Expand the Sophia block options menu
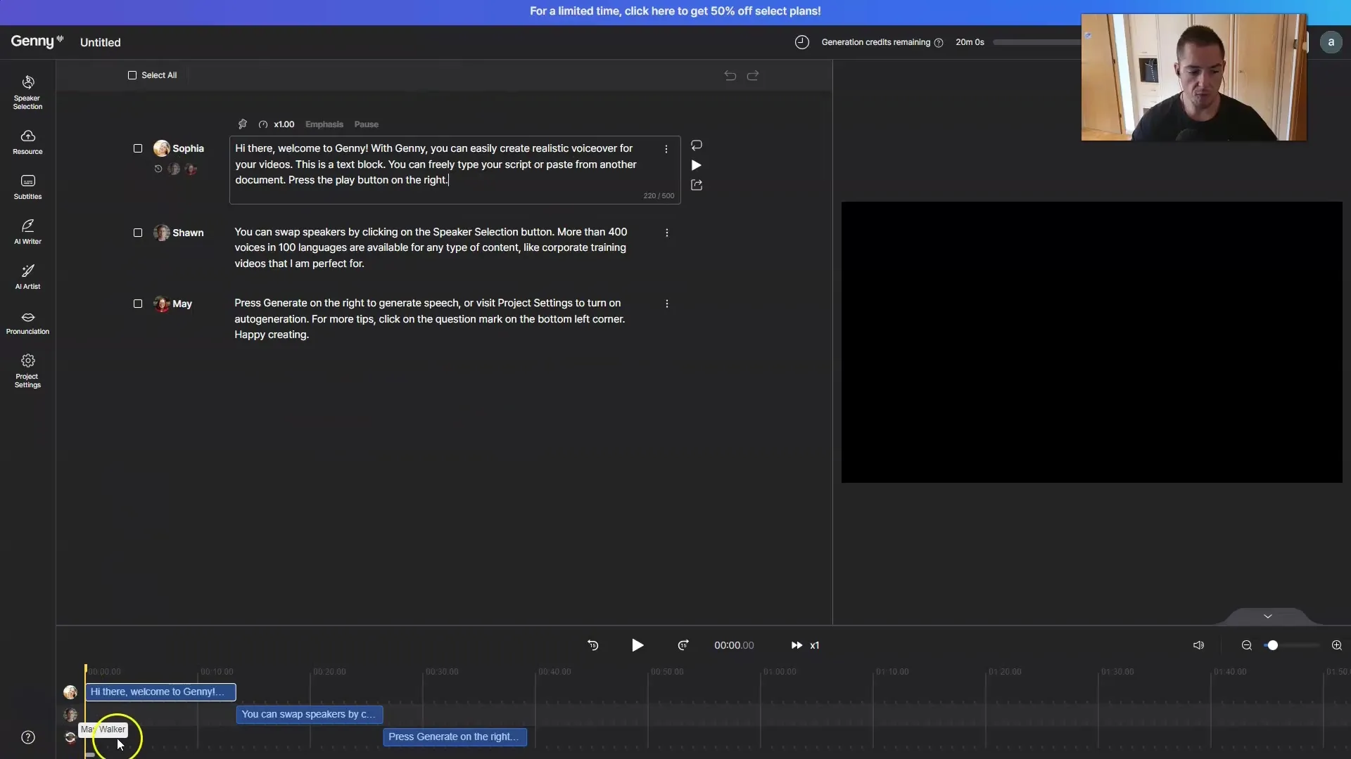Viewport: 1351px width, 759px height. coord(666,149)
